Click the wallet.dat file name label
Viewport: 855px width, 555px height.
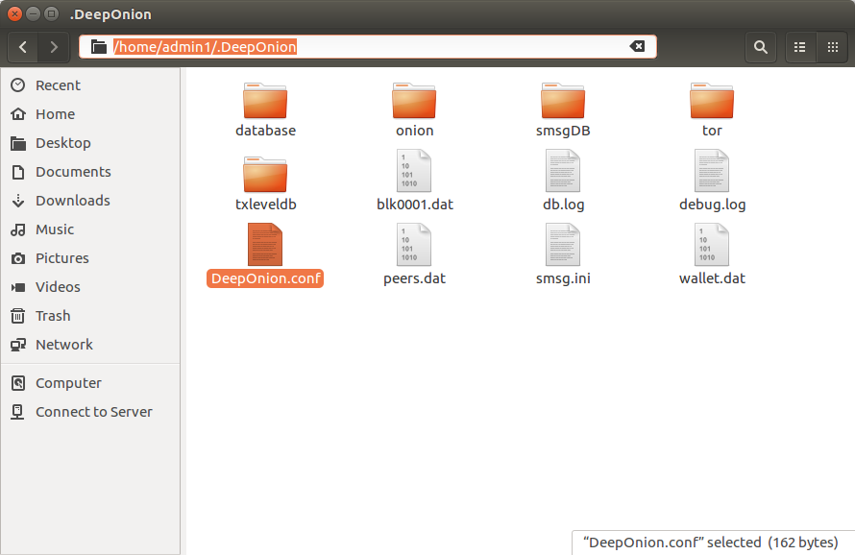pyautogui.click(x=712, y=278)
